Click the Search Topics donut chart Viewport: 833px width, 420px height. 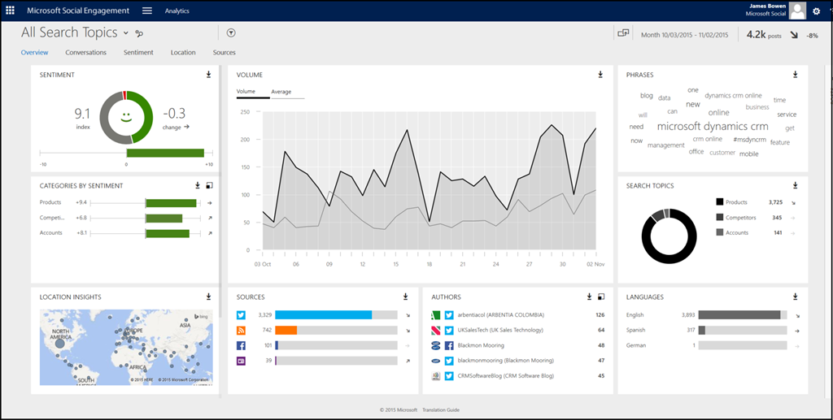(669, 236)
